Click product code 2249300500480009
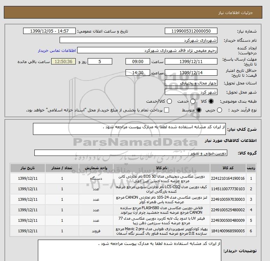The image size is (270, 261). 228,220
